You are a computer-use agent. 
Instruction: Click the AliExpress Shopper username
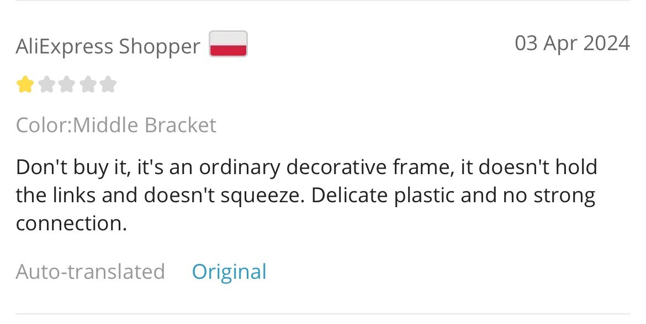coord(108,46)
